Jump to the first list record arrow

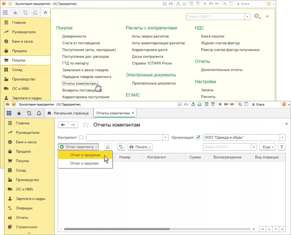pyautogui.click(x=263, y=229)
